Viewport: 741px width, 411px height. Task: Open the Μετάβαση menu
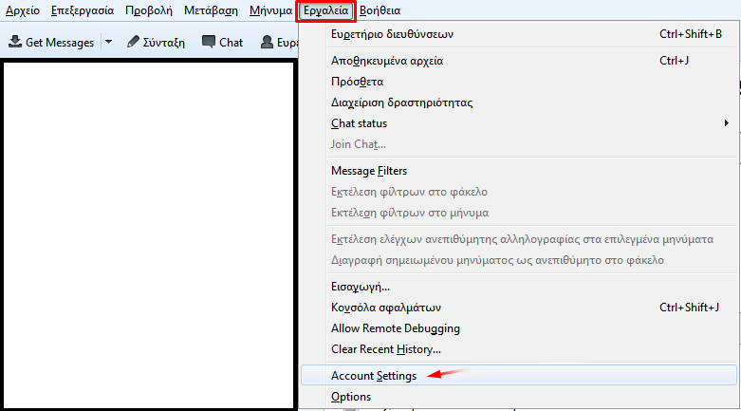211,10
